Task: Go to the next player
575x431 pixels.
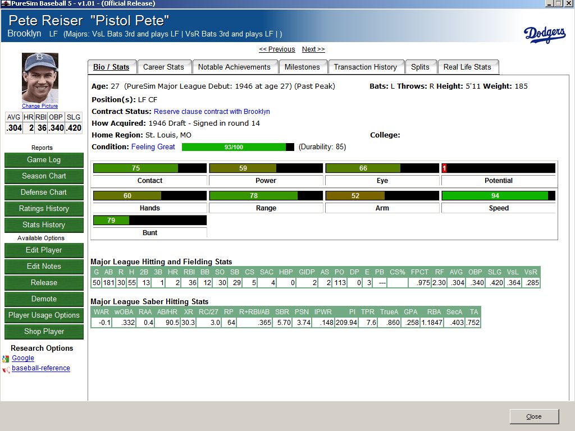Action: [313, 49]
